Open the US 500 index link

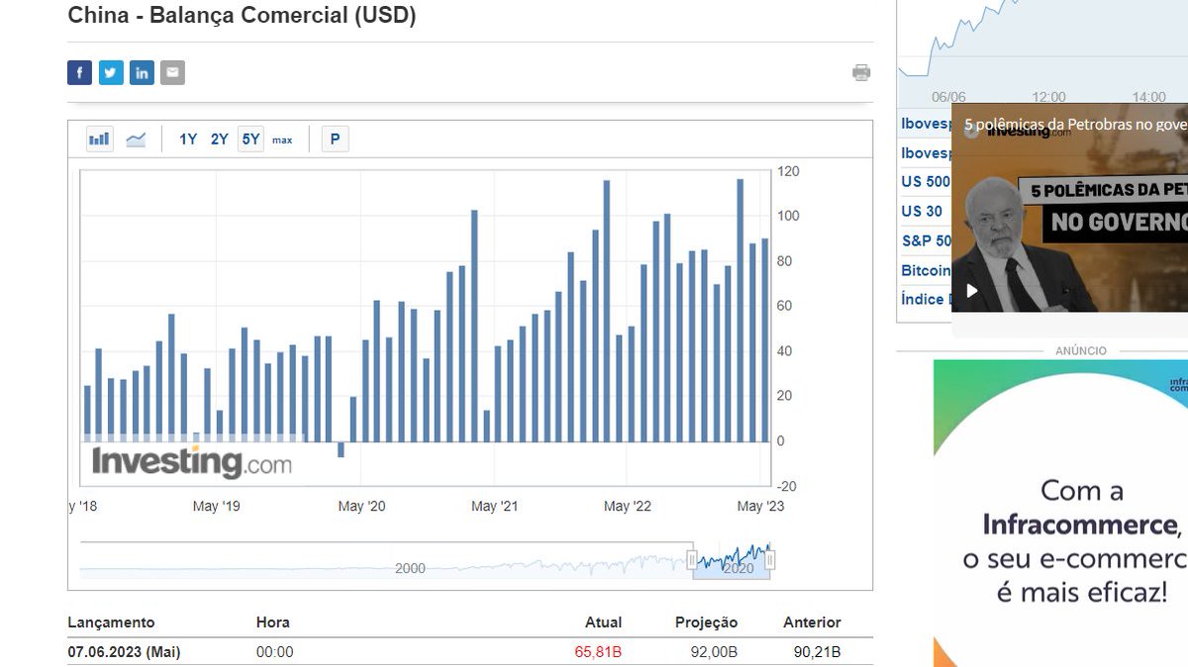click(x=926, y=182)
